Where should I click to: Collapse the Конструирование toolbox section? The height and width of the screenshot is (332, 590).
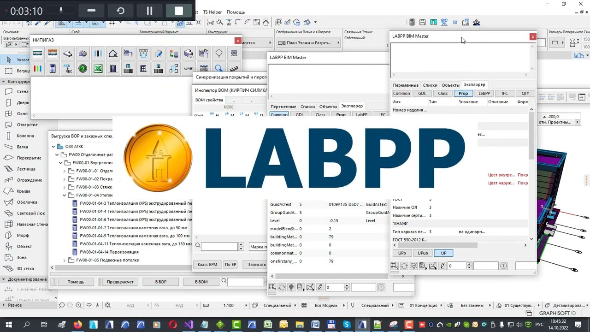click(4, 81)
